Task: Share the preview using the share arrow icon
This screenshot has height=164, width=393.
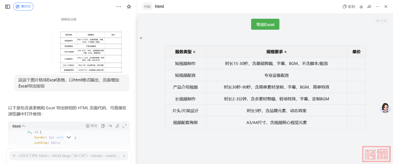Action: click(369, 7)
